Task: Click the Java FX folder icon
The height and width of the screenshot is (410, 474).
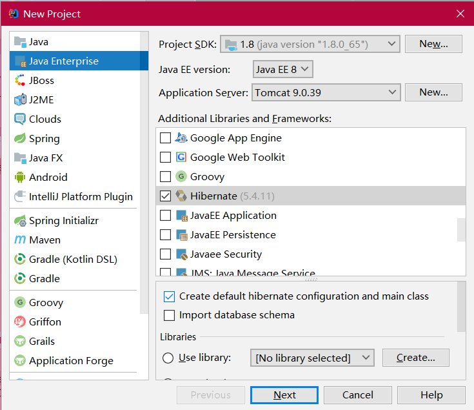Action: click(x=20, y=158)
